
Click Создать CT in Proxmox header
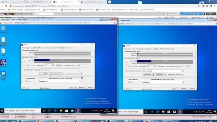coord(198,14)
